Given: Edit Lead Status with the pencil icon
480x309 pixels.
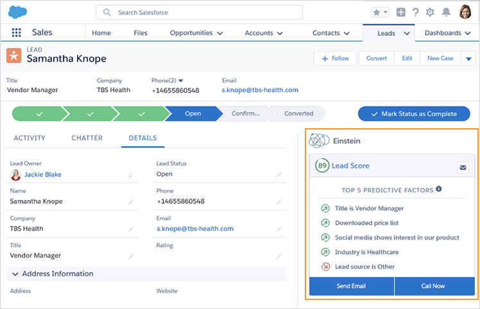Looking at the screenshot, I should pyautogui.click(x=279, y=174).
